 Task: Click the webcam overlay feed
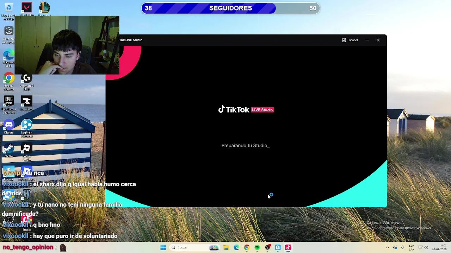click(67, 45)
